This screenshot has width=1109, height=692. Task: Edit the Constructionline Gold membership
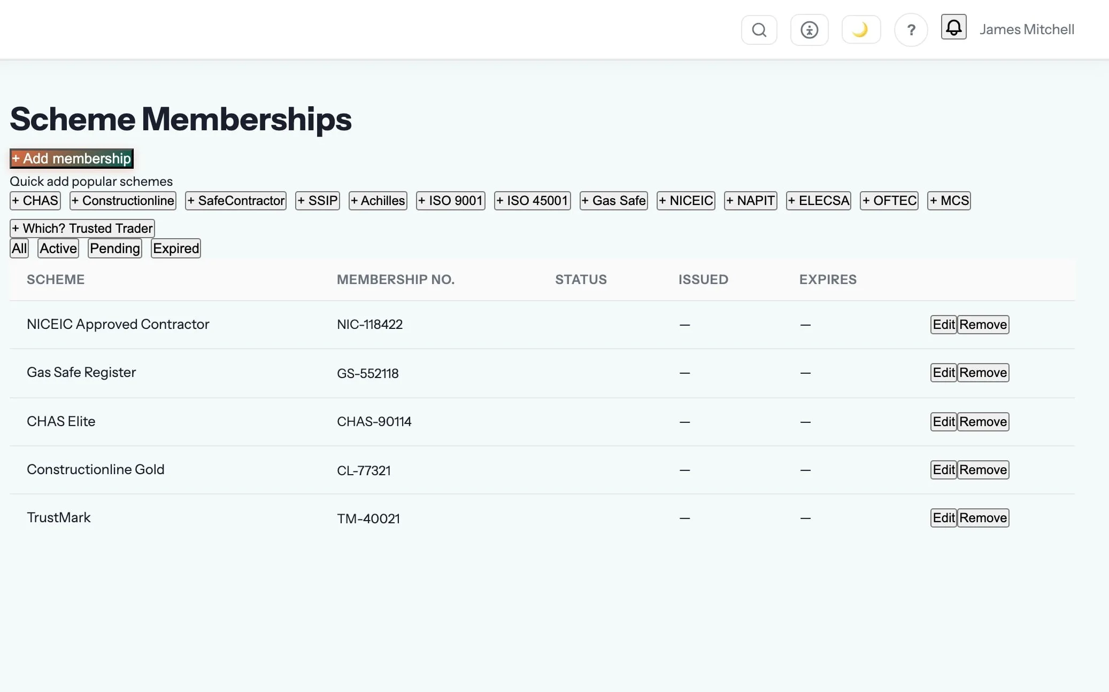[x=944, y=470]
